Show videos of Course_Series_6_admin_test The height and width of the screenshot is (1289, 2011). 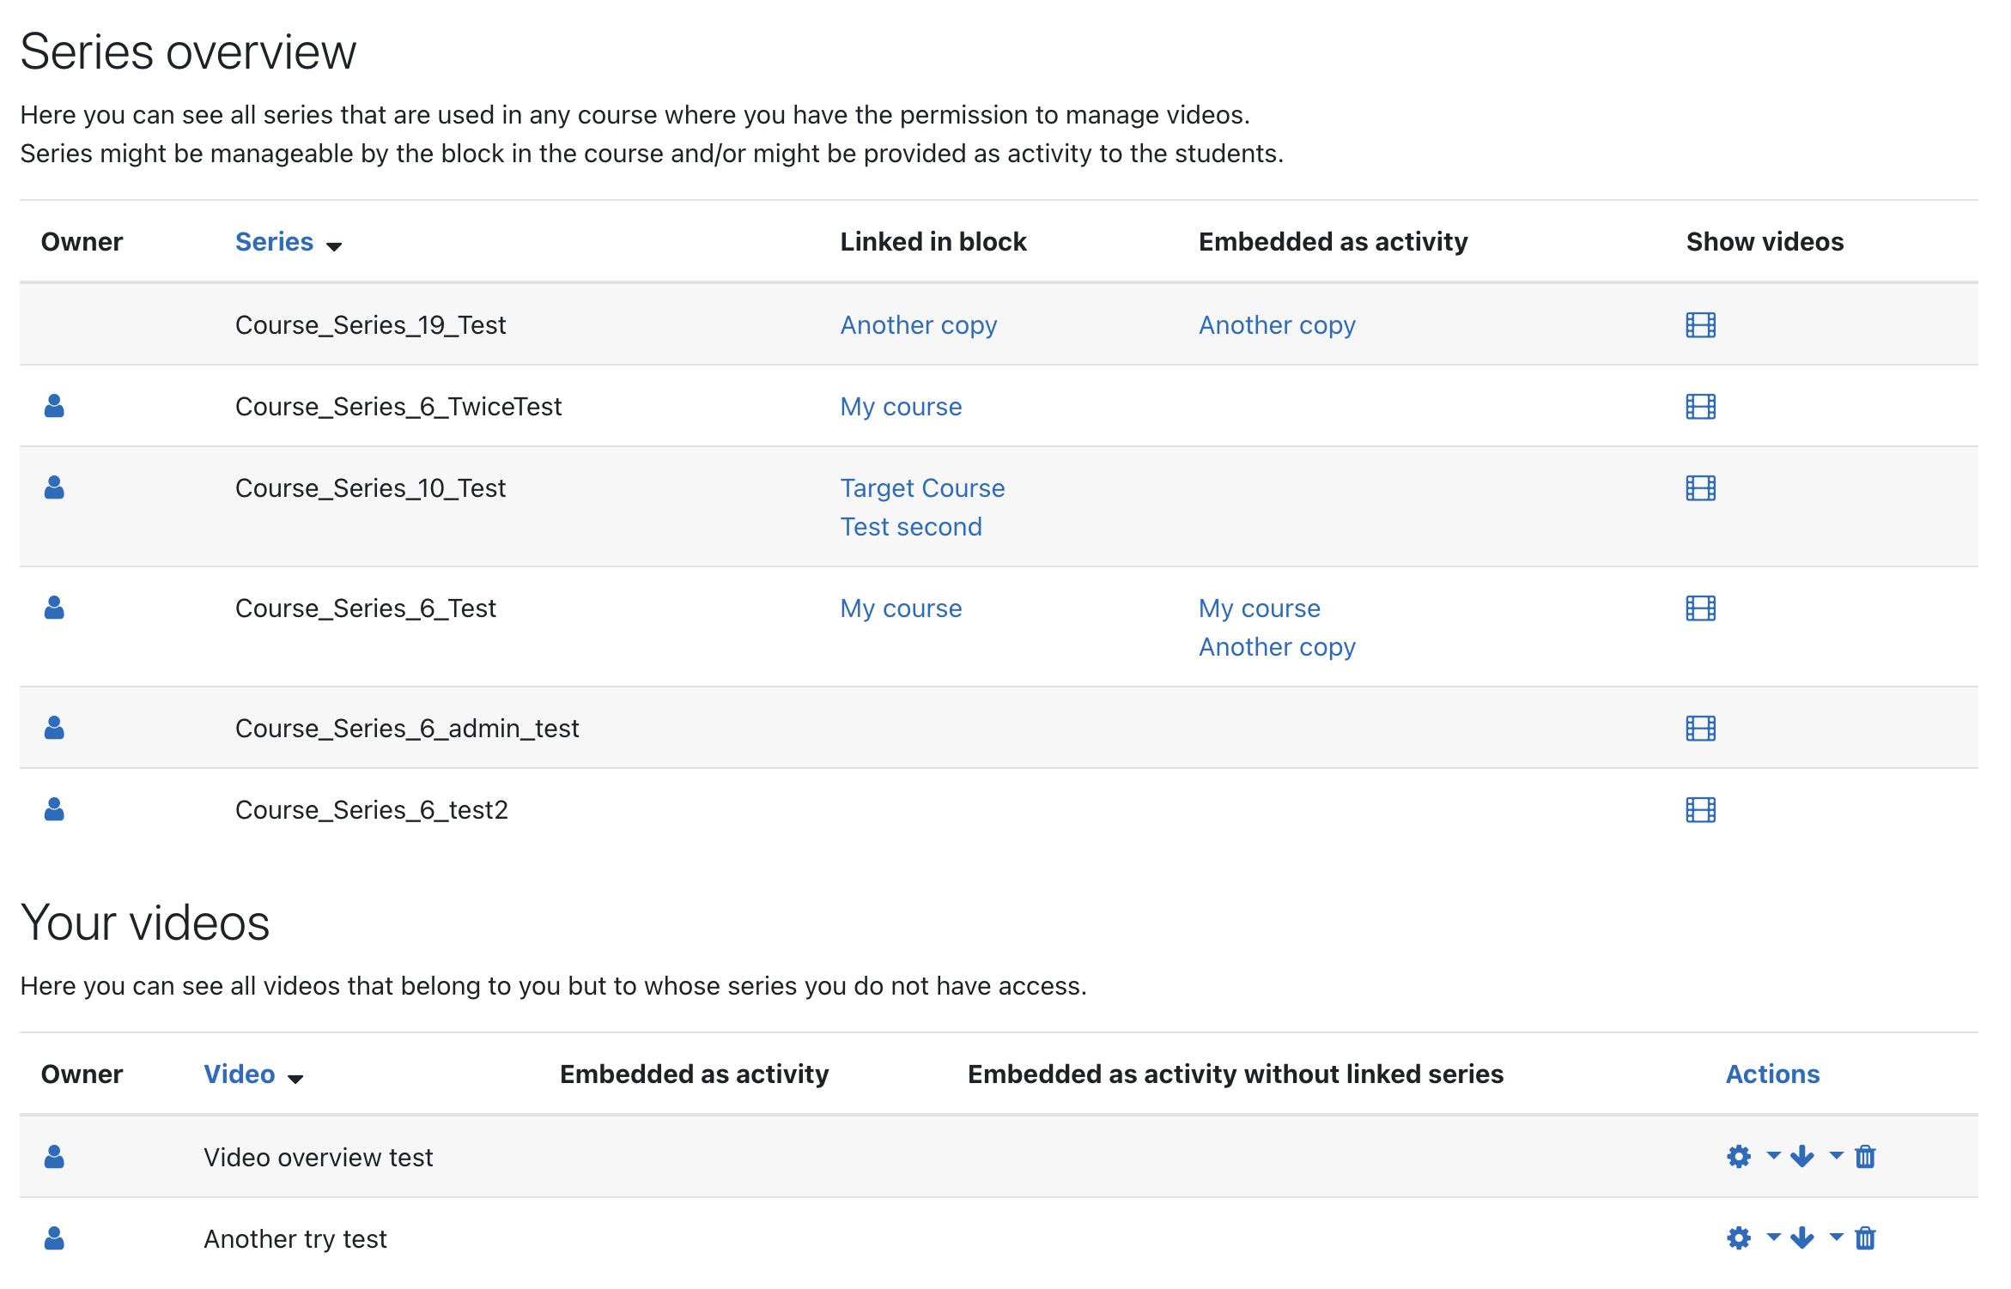(x=1700, y=729)
